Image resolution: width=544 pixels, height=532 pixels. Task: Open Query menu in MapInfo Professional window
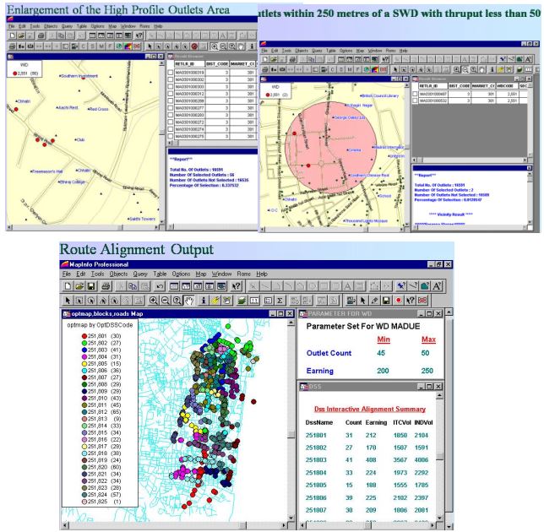coord(140,274)
